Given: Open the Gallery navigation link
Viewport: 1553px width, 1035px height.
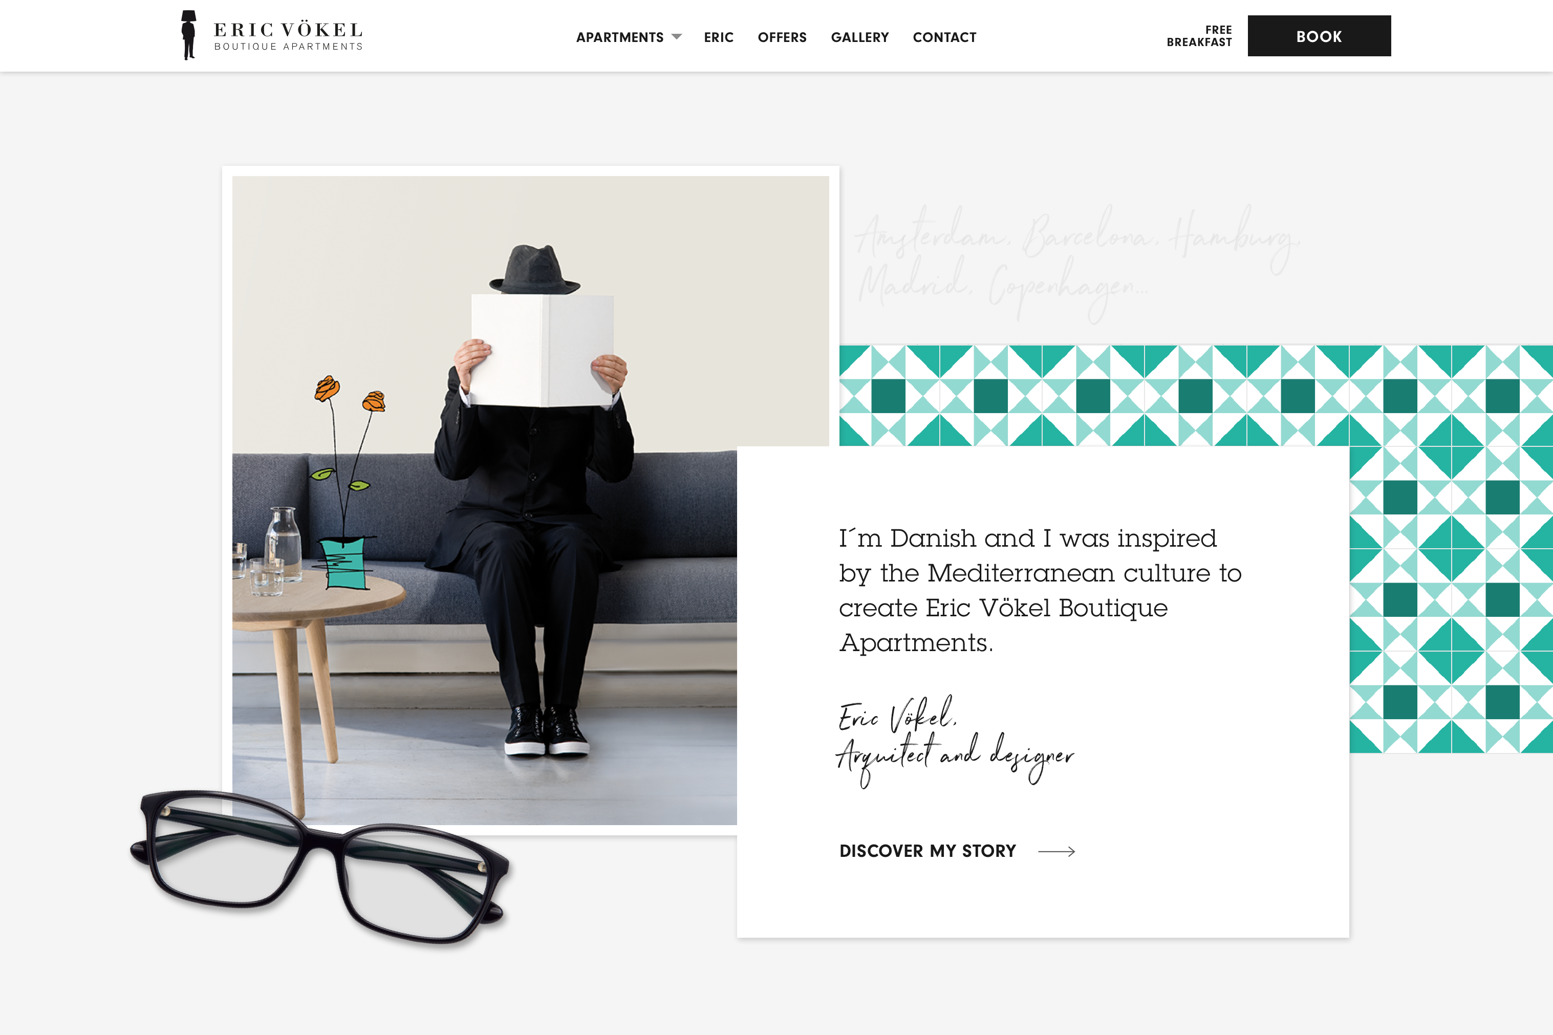Looking at the screenshot, I should (x=859, y=38).
